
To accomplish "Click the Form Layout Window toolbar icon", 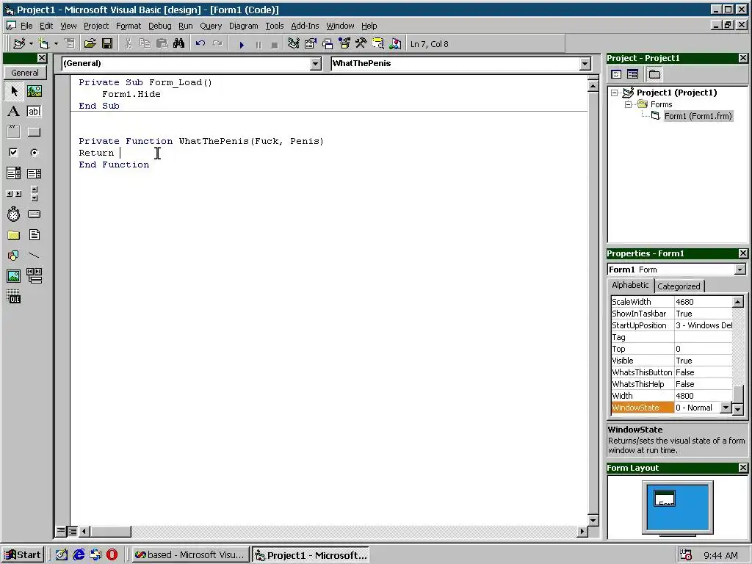I will pyautogui.click(x=328, y=44).
